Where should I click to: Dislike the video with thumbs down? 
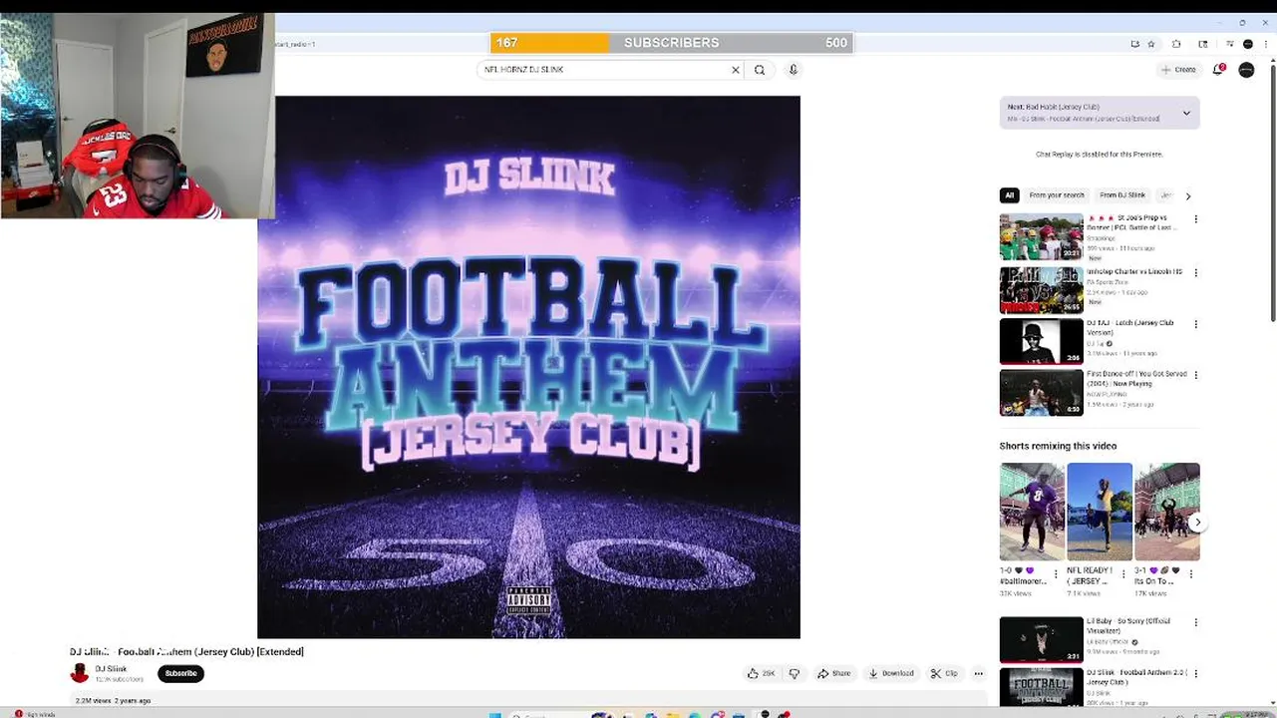coord(795,673)
